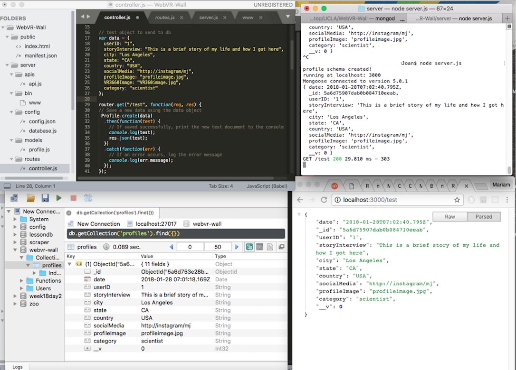
Task: Select the mongod Terminal tab
Action: (354, 18)
